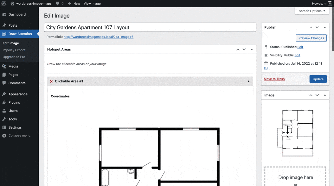Click the WordPress logo icon
Screen dimensions: 334x186
(4, 4)
